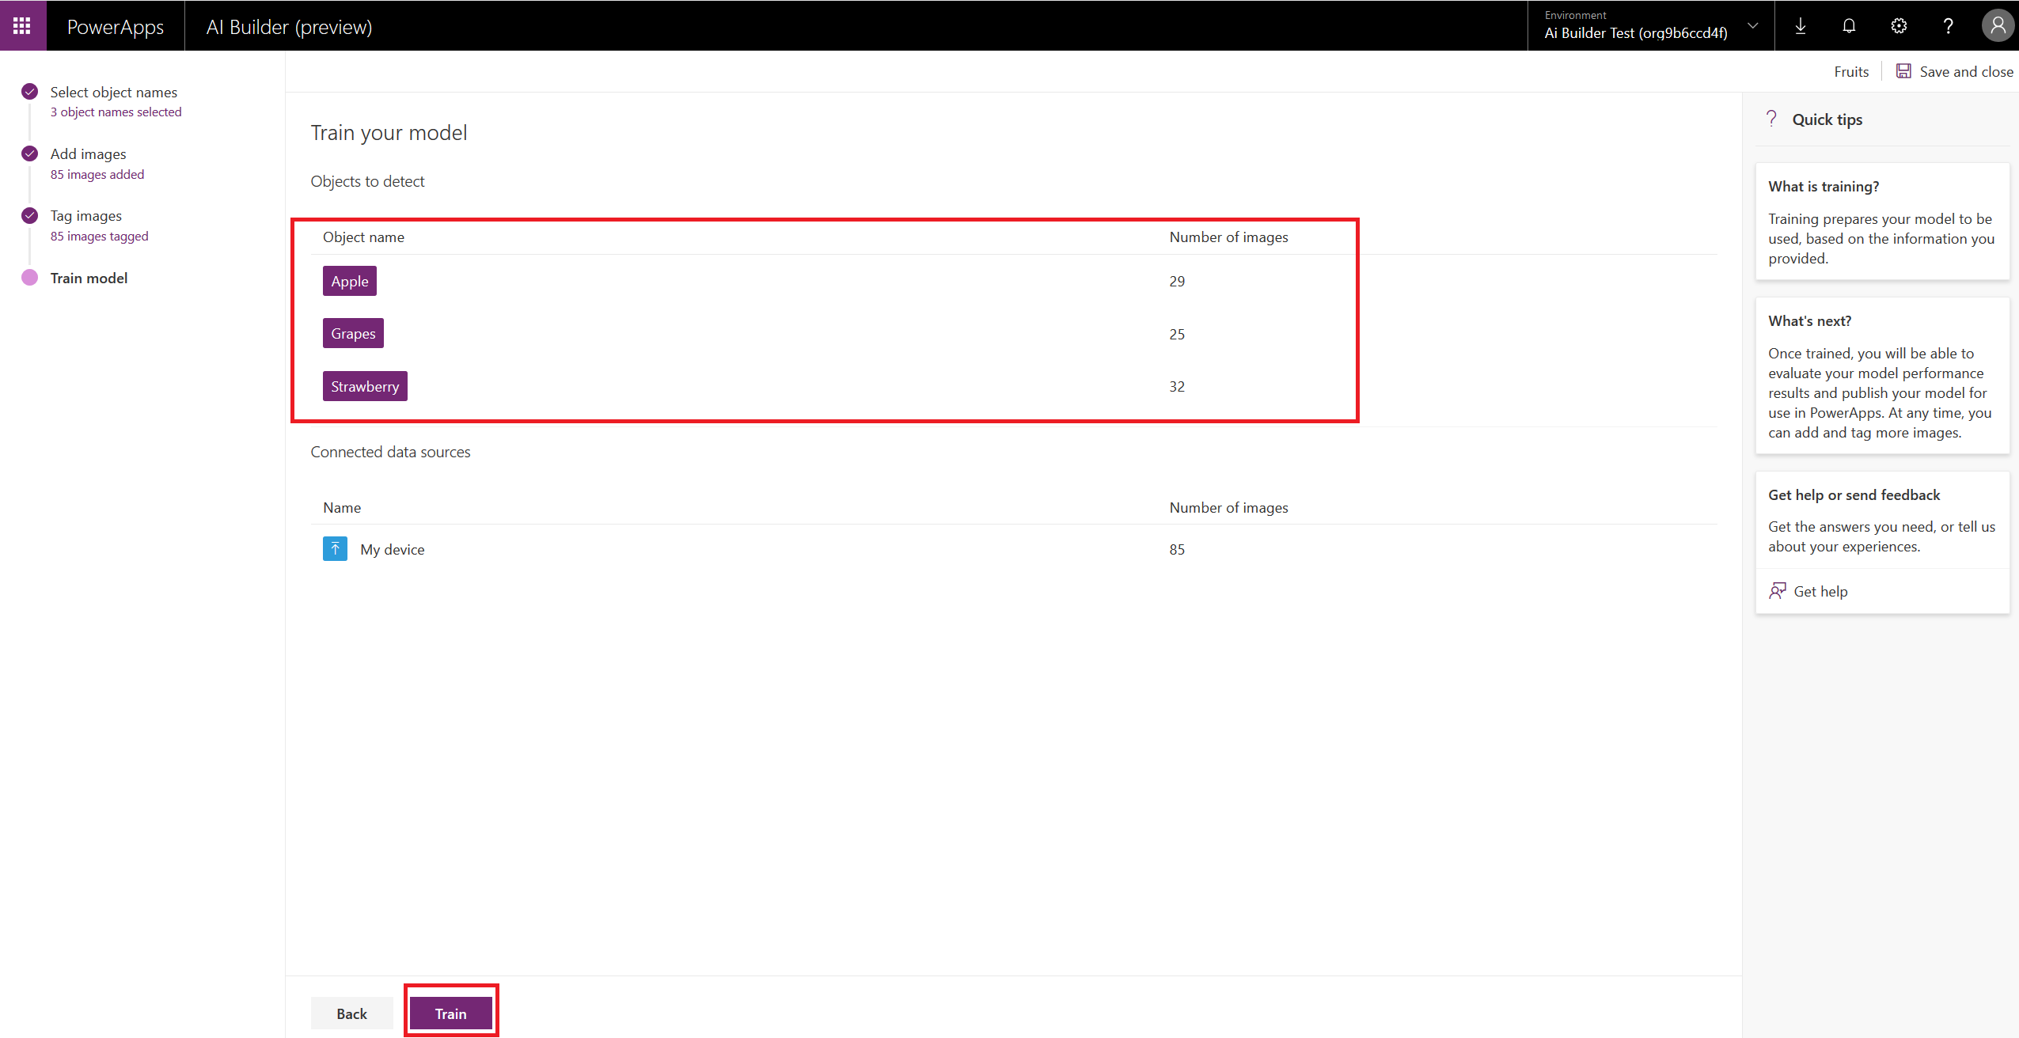
Task: Open the app launcher waffle icon
Action: coord(22,26)
